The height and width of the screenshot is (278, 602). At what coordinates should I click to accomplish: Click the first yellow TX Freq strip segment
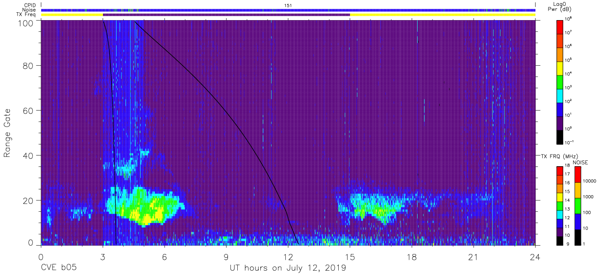click(x=72, y=15)
